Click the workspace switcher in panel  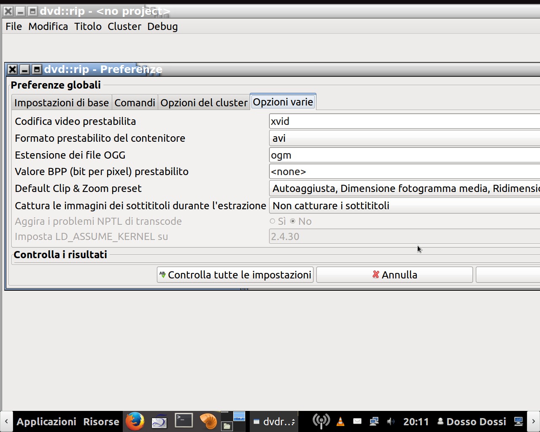[233, 421]
